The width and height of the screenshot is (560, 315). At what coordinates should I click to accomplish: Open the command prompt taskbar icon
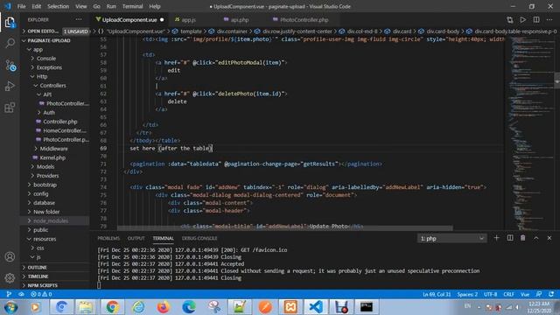367,307
